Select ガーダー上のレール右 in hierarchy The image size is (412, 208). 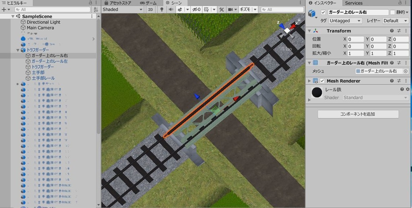[49, 55]
